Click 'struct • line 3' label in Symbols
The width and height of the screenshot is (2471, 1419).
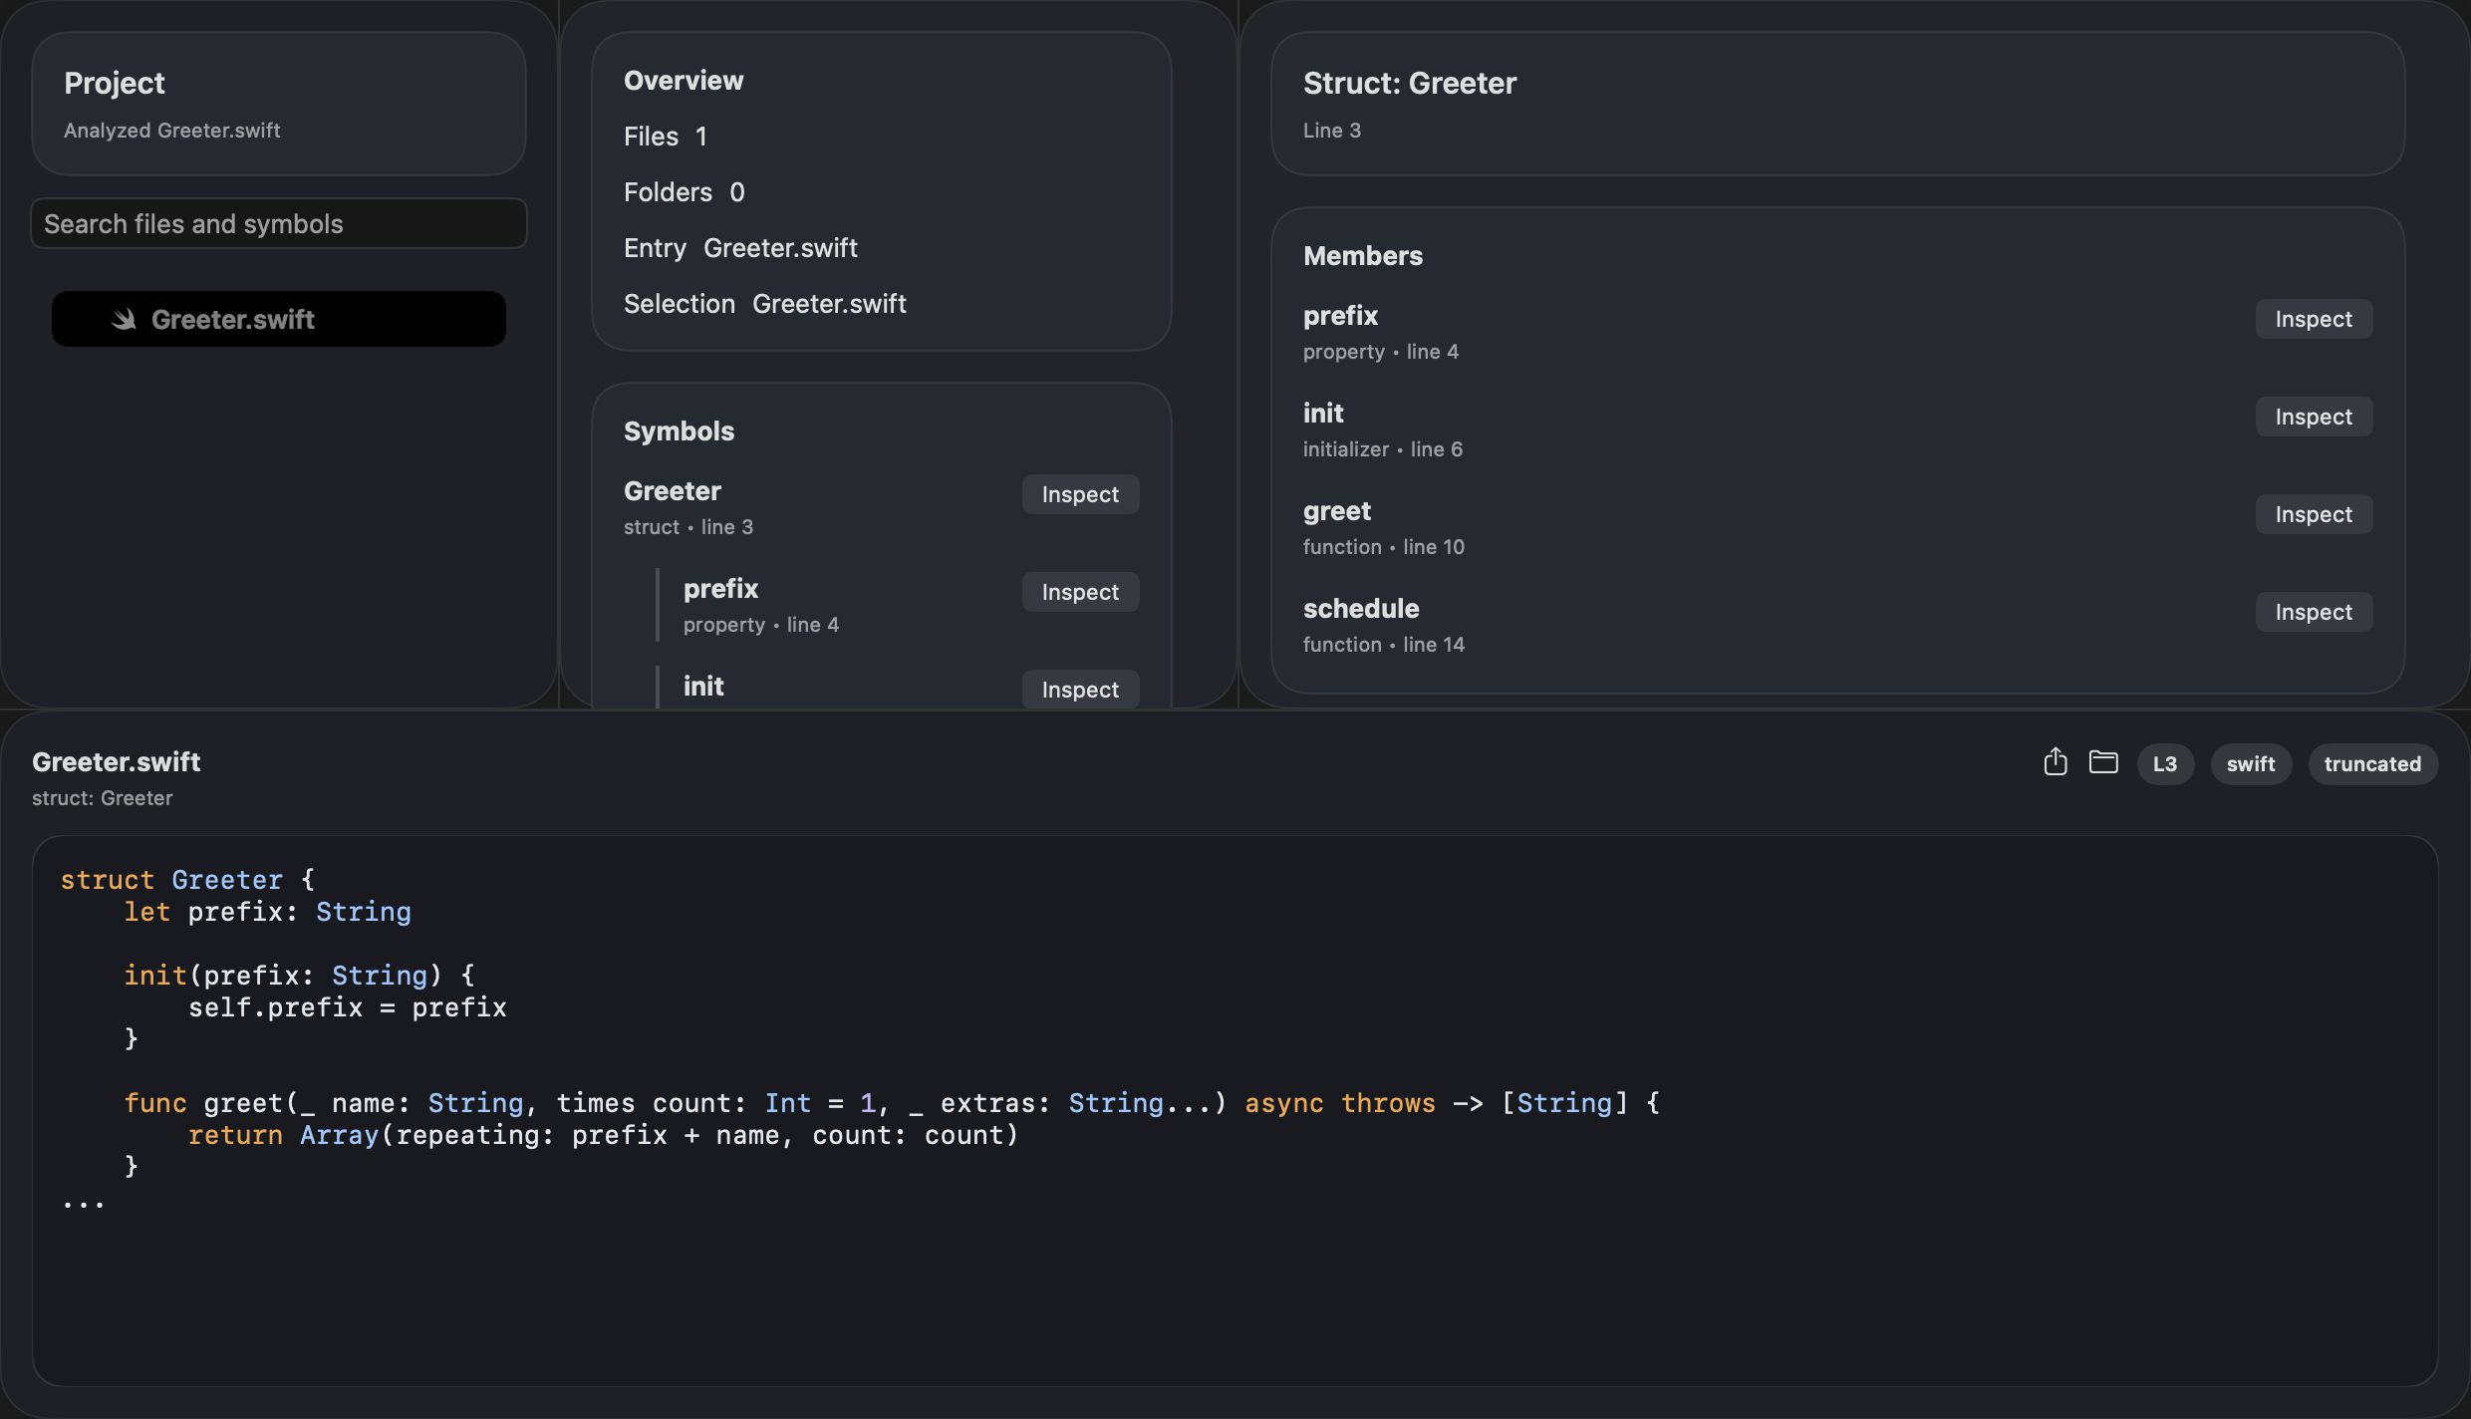[688, 527]
